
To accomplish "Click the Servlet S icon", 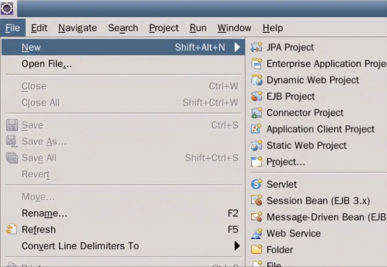I will coord(256,184).
